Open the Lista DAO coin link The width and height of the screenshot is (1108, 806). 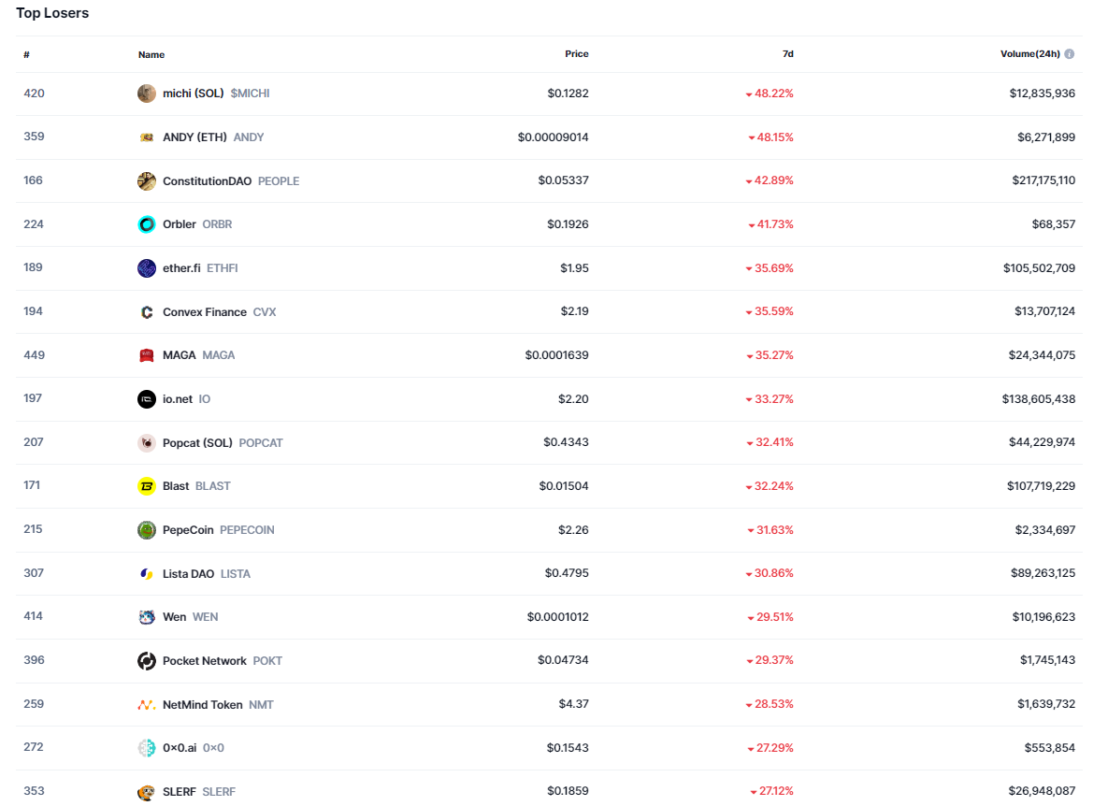click(188, 574)
